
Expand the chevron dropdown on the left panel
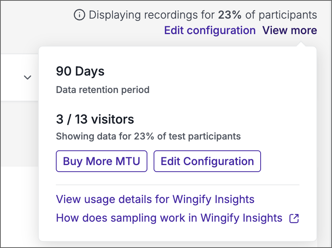coord(28,77)
